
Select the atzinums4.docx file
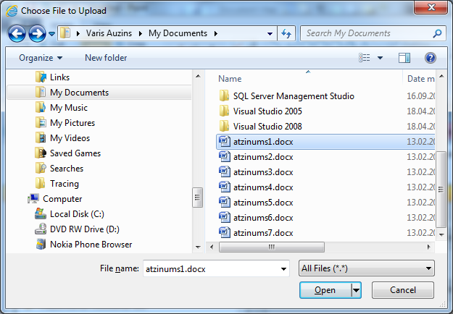coord(263,187)
